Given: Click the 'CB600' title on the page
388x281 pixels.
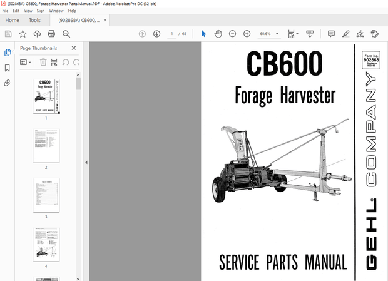Looking at the screenshot, I should click(x=285, y=64).
